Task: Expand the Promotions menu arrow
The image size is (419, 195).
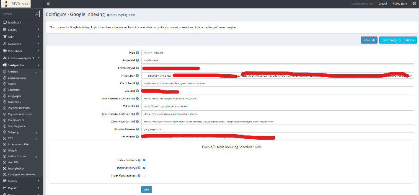Action: [39, 51]
